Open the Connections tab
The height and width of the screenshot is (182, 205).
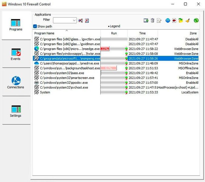click(x=16, y=83)
